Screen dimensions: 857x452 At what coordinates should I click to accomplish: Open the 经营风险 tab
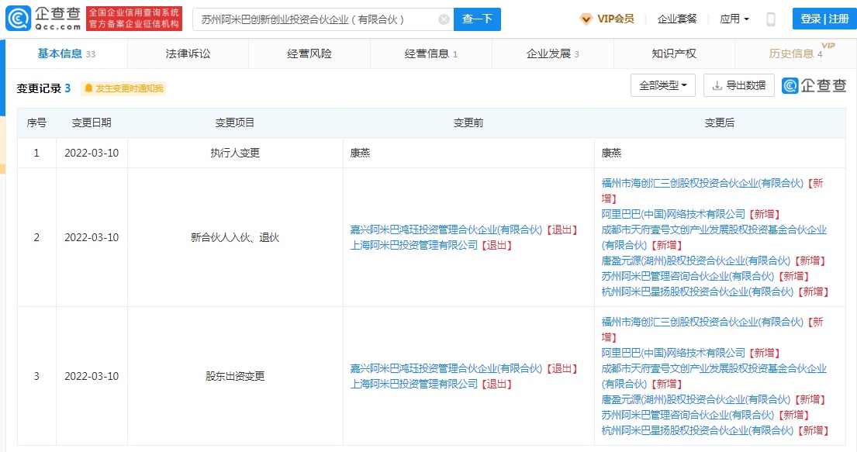[309, 53]
